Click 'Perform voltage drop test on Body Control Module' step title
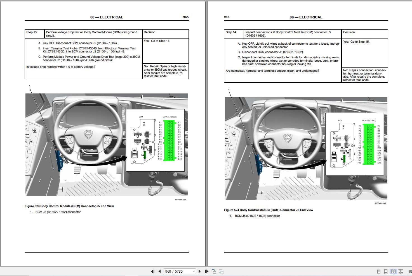Screen dimensions: 412x276 click(x=92, y=34)
